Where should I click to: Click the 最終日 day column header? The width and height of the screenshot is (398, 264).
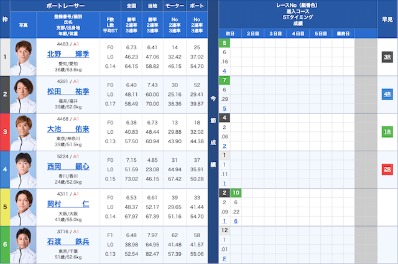click(x=343, y=33)
